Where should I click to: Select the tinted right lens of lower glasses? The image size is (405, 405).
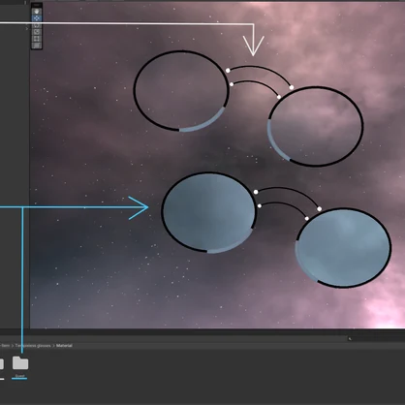tap(344, 248)
